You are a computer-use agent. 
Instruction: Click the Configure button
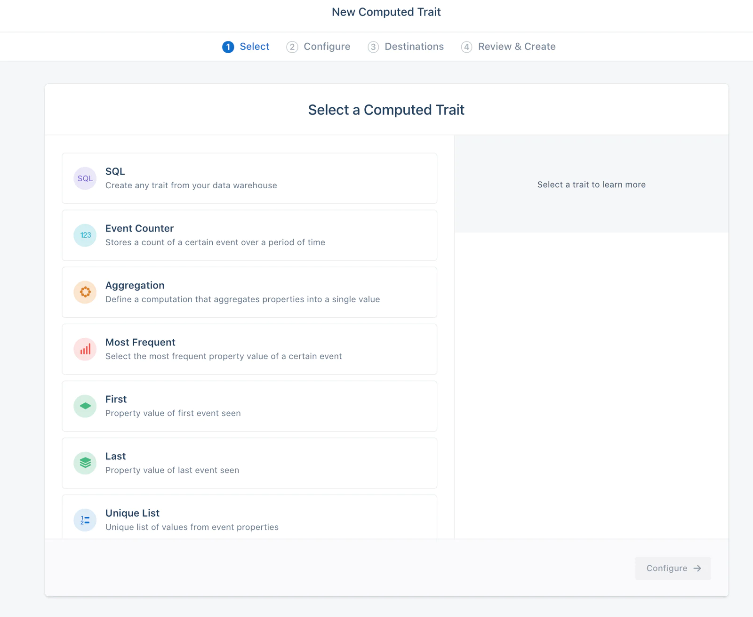[673, 568]
